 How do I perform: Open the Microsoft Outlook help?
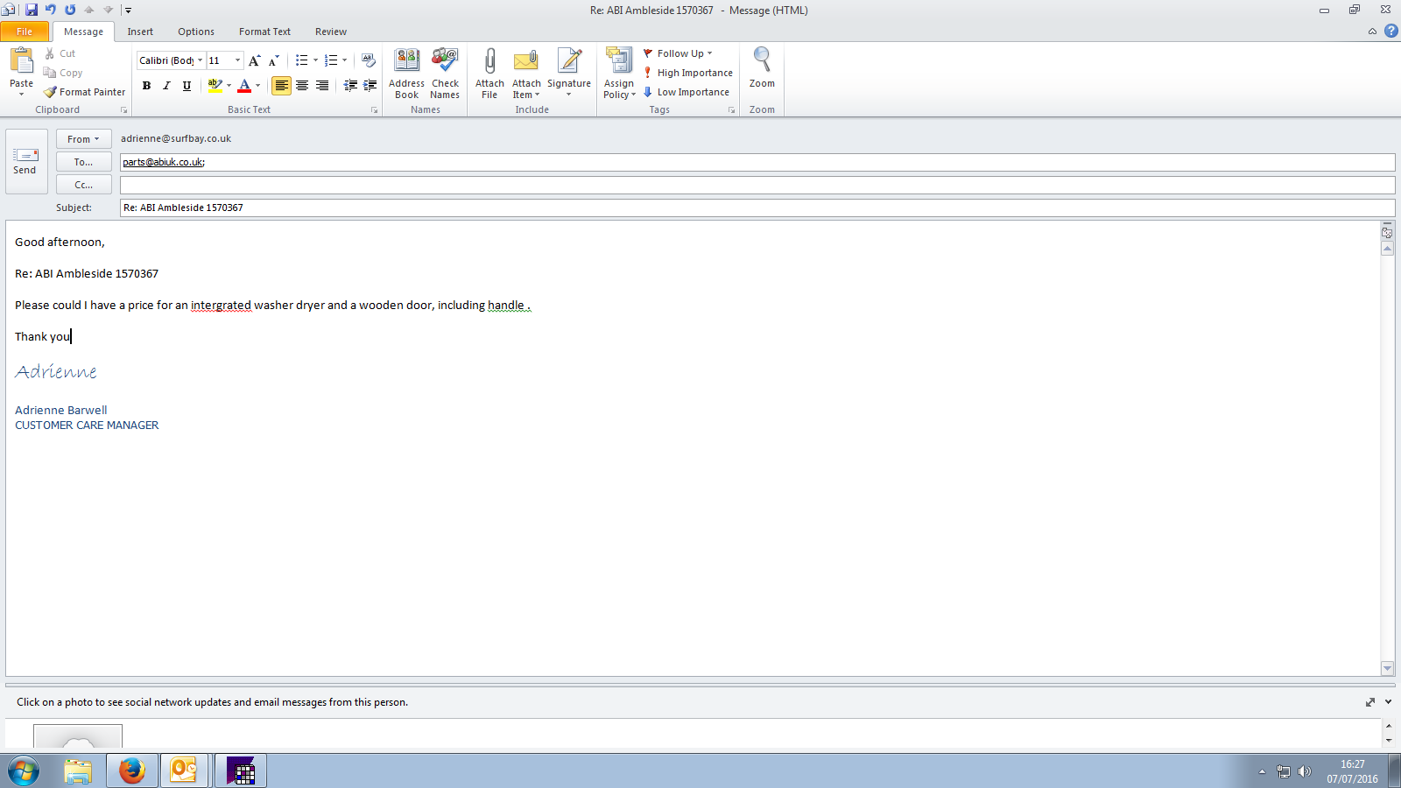click(x=1390, y=31)
